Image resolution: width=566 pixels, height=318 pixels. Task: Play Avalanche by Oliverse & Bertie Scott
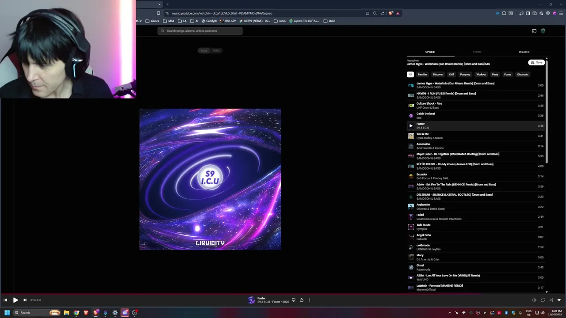click(x=476, y=207)
